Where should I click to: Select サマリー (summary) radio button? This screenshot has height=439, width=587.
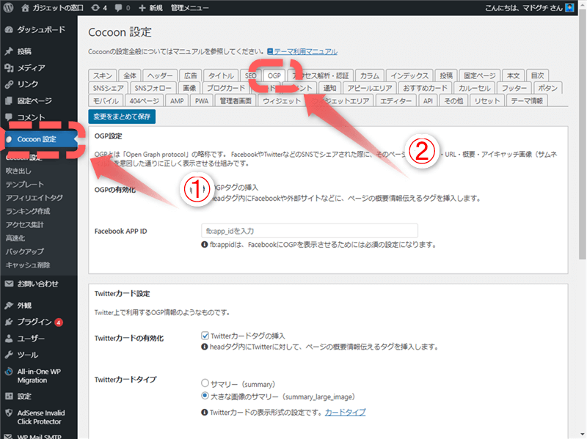tap(205, 383)
